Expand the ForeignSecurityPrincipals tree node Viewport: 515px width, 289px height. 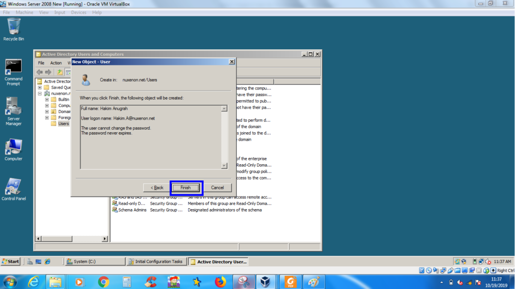coord(47,118)
